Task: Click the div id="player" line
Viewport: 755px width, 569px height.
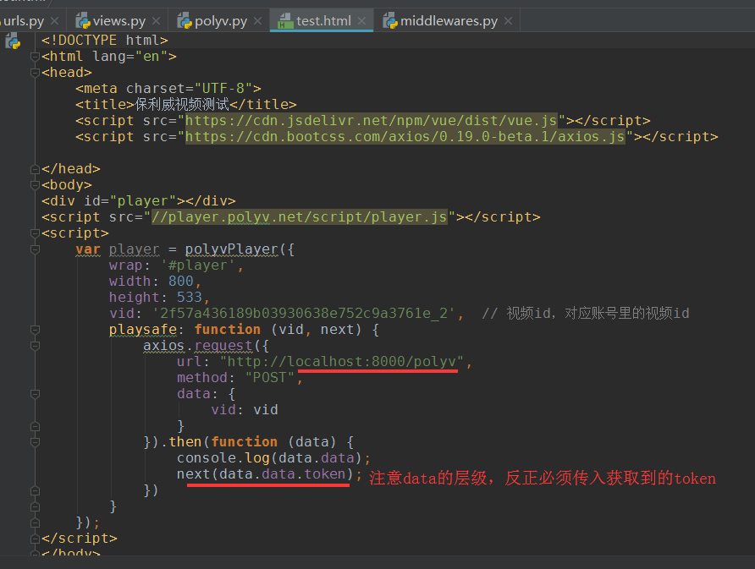Action: click(139, 201)
